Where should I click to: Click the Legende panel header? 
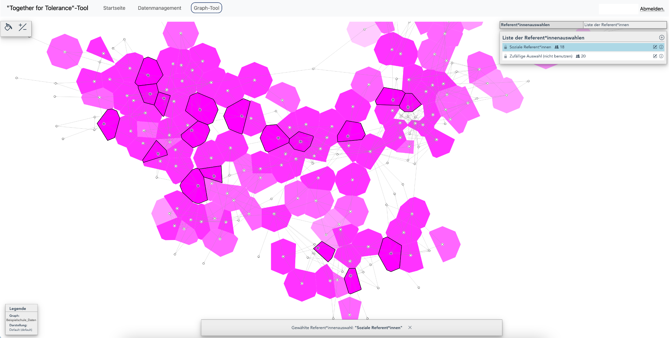18,309
